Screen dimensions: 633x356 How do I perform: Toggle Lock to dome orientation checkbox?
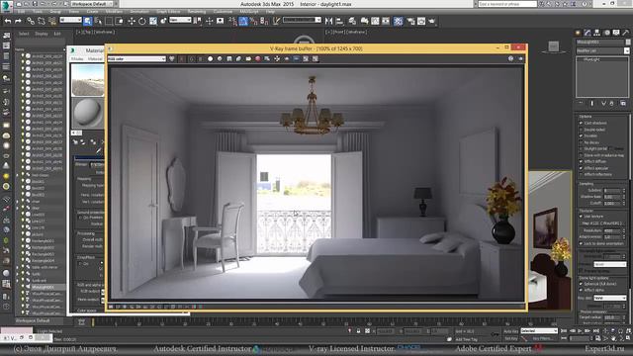pyautogui.click(x=582, y=244)
